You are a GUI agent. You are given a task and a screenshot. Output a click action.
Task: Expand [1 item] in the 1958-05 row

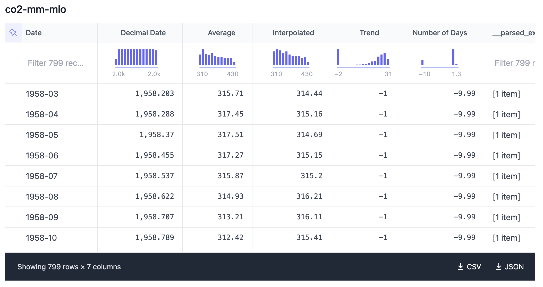tap(506, 135)
